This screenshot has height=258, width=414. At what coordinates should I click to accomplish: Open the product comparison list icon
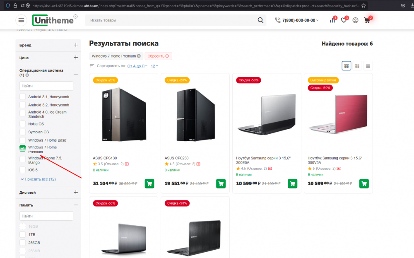(x=332, y=20)
